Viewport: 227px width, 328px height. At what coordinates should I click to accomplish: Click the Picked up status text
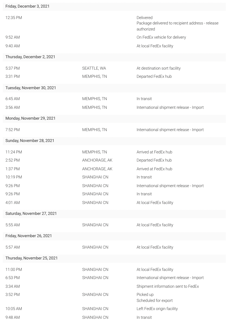(x=145, y=295)
